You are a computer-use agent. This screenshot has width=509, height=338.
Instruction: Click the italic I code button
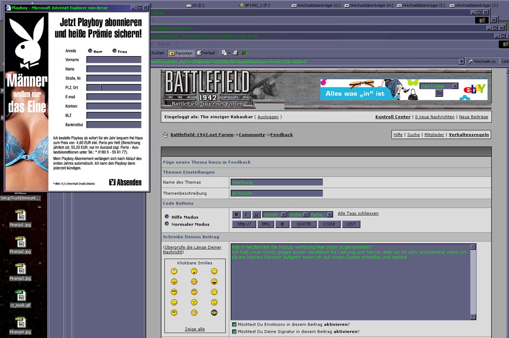click(246, 215)
